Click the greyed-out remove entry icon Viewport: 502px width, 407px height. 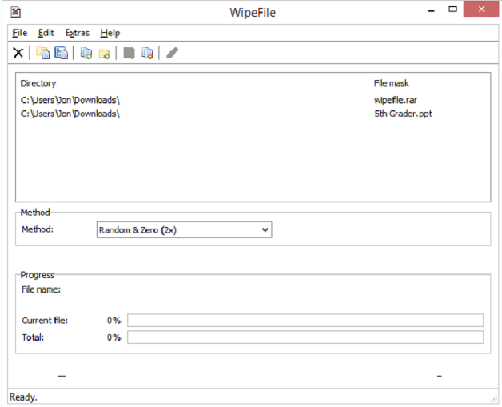(129, 53)
